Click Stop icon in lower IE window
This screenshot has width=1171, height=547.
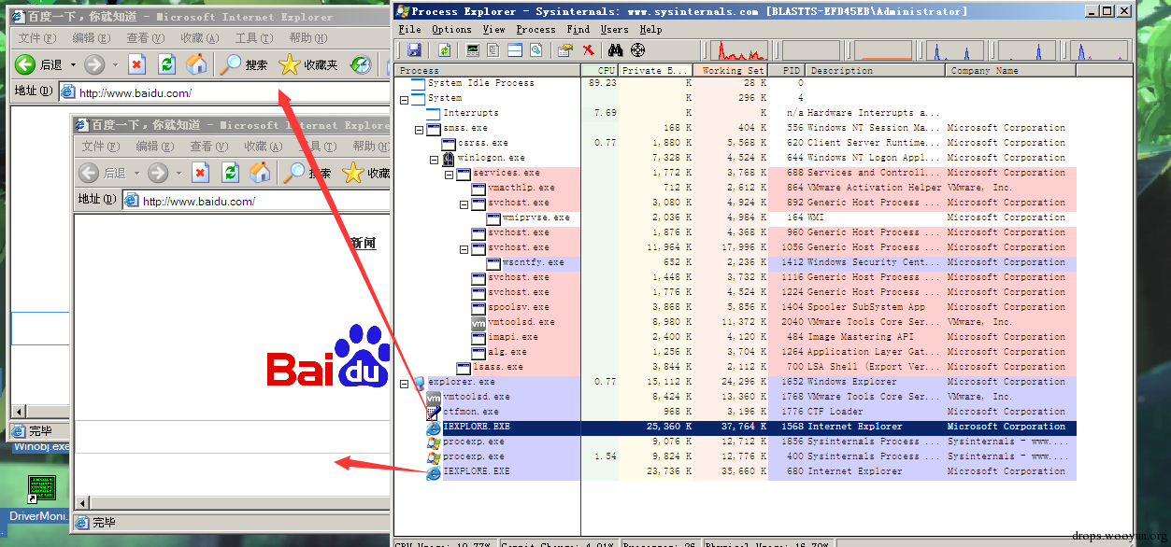pyautogui.click(x=200, y=173)
